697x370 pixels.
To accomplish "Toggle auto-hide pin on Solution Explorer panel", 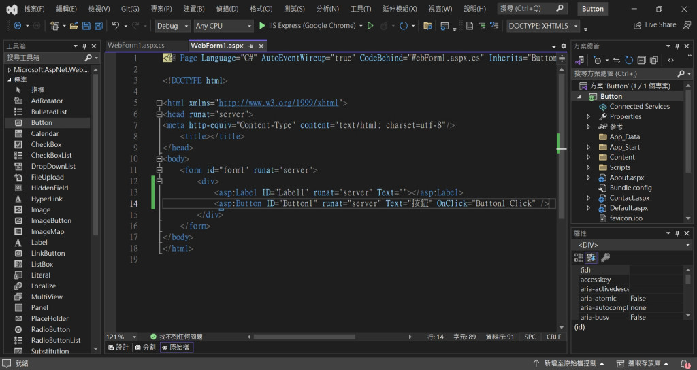I will tap(677, 46).
